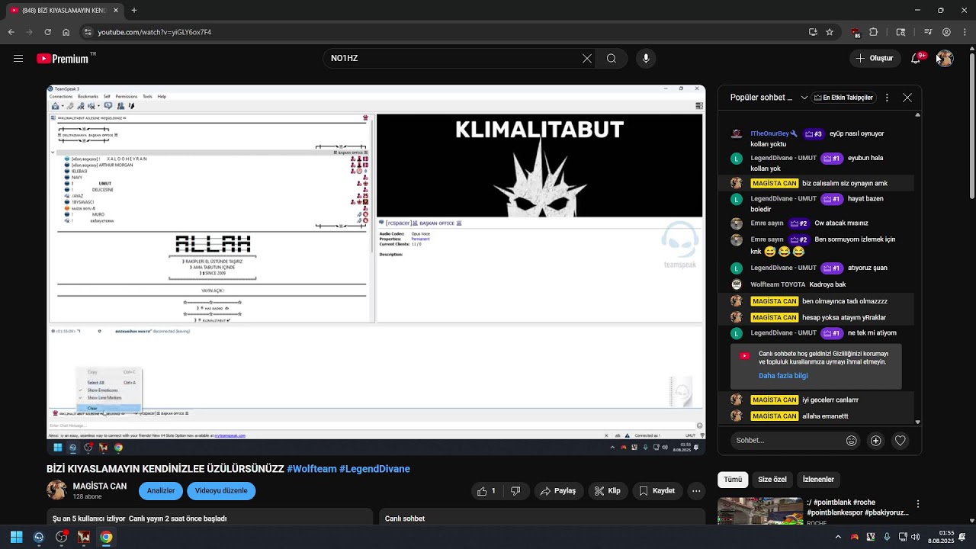Open the chat emoji picker

pos(852,440)
